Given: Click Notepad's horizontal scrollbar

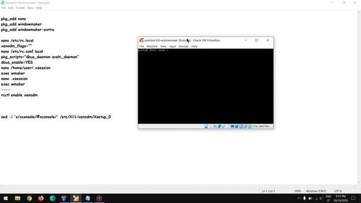Looking at the screenshot, I should [178, 187].
